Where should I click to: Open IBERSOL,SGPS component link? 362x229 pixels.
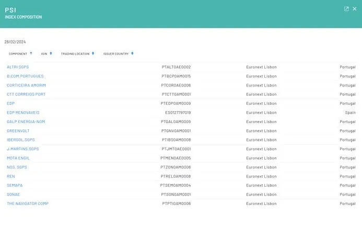tap(21, 140)
